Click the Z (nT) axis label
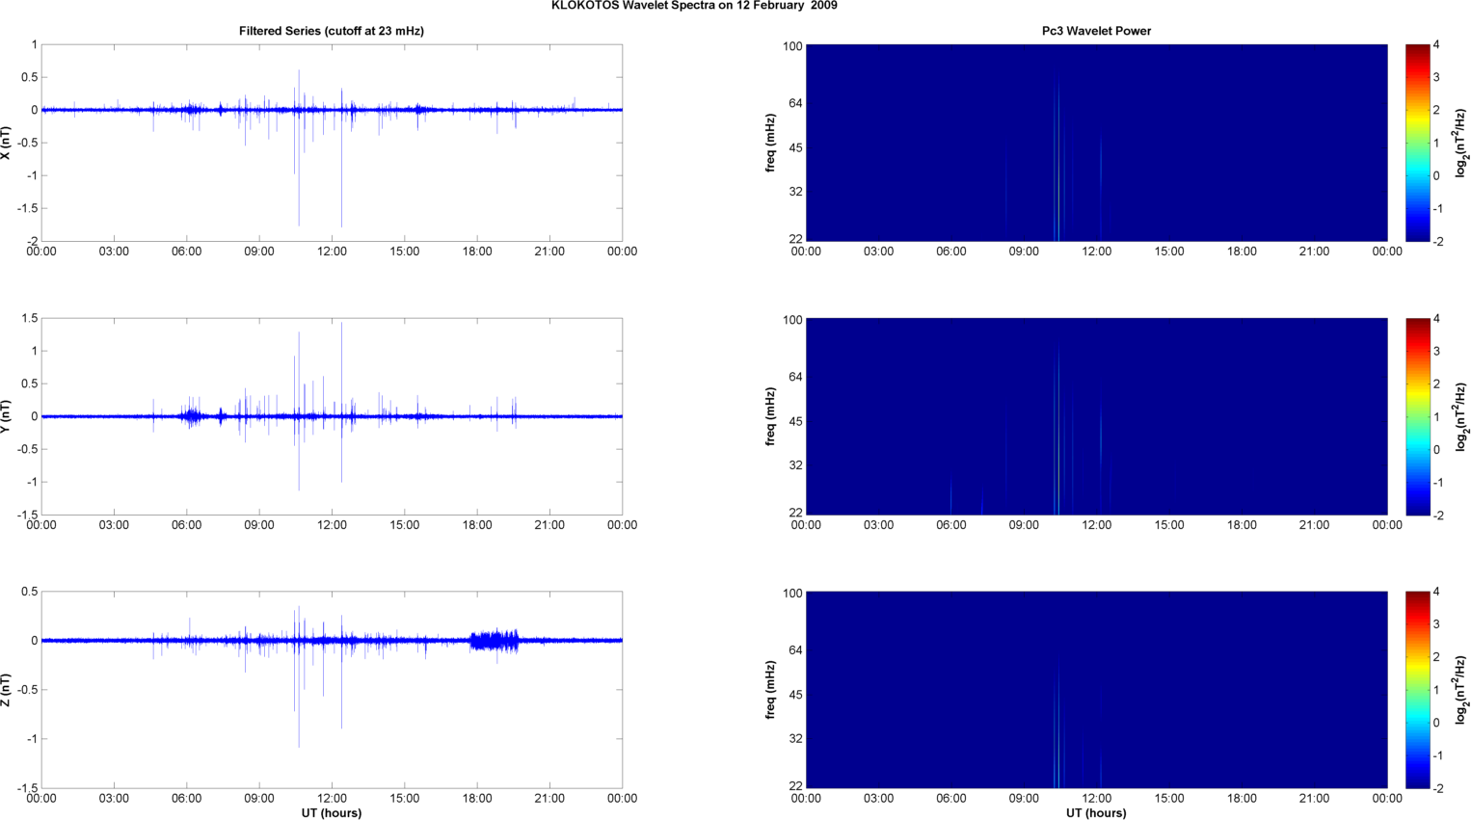 [x=7, y=690]
